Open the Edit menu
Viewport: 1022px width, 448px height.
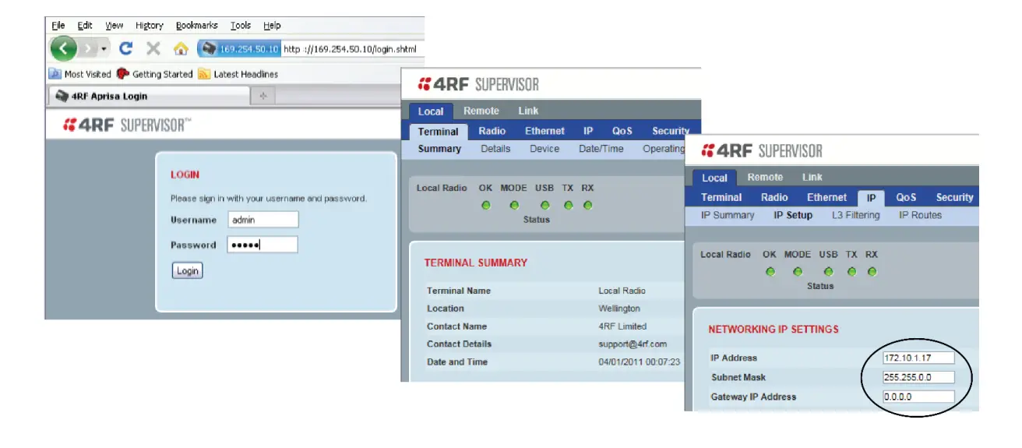pyautogui.click(x=85, y=26)
